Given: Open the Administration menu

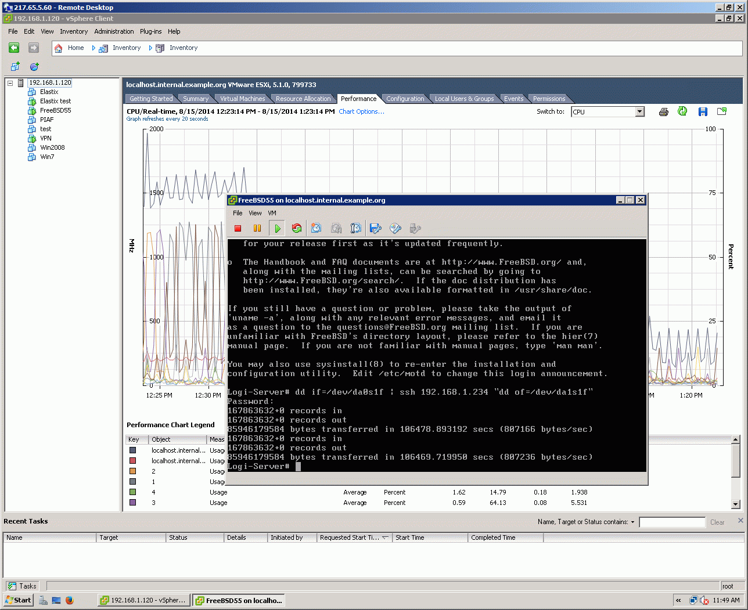Looking at the screenshot, I should 114,31.
